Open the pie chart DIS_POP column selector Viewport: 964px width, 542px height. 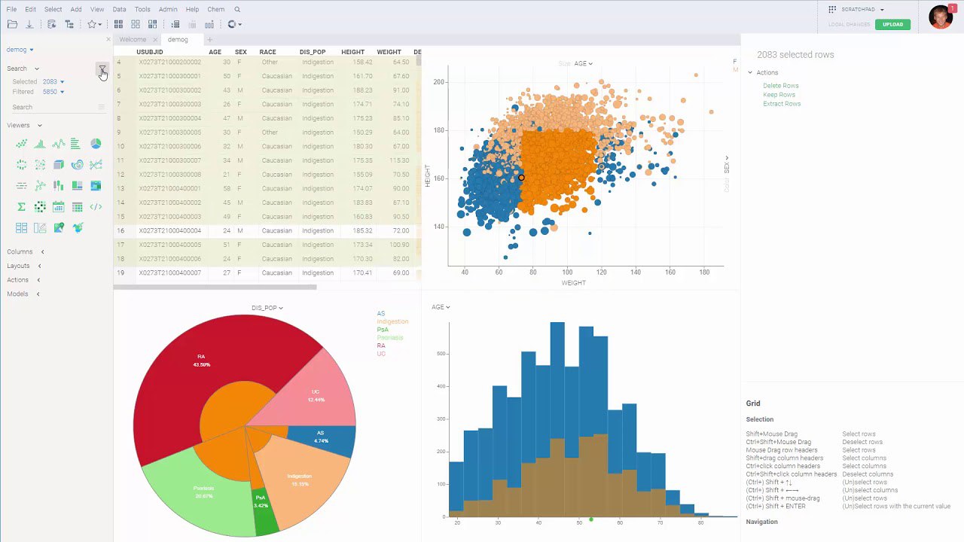[267, 308]
